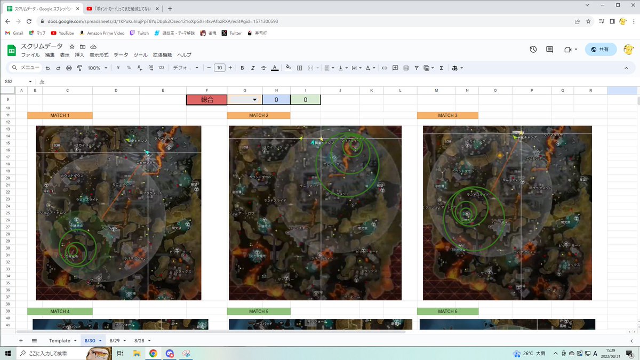Toggle strikethrough formatting

pos(263,68)
